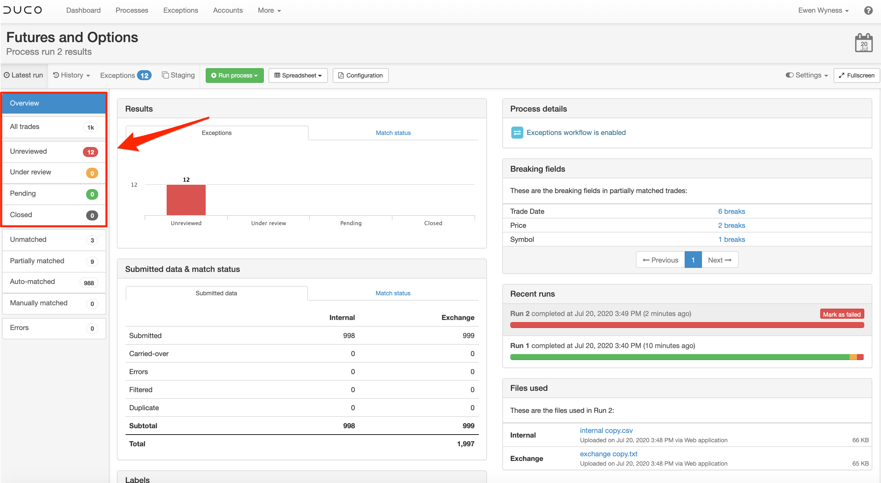This screenshot has height=483, width=881.
Task: Click the Total 1,997 value
Action: pyautogui.click(x=466, y=444)
